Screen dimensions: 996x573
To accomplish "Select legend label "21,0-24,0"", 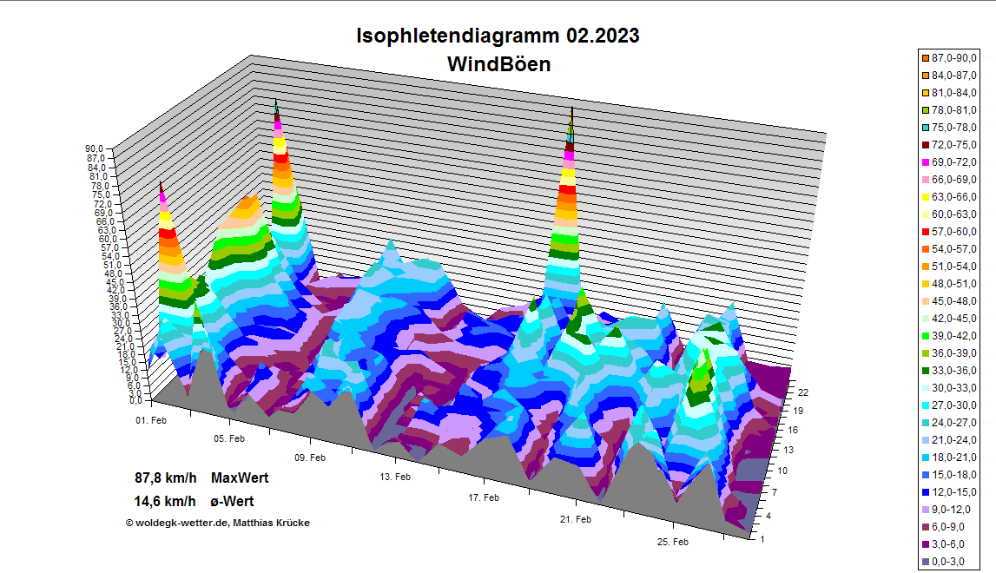I will point(954,439).
